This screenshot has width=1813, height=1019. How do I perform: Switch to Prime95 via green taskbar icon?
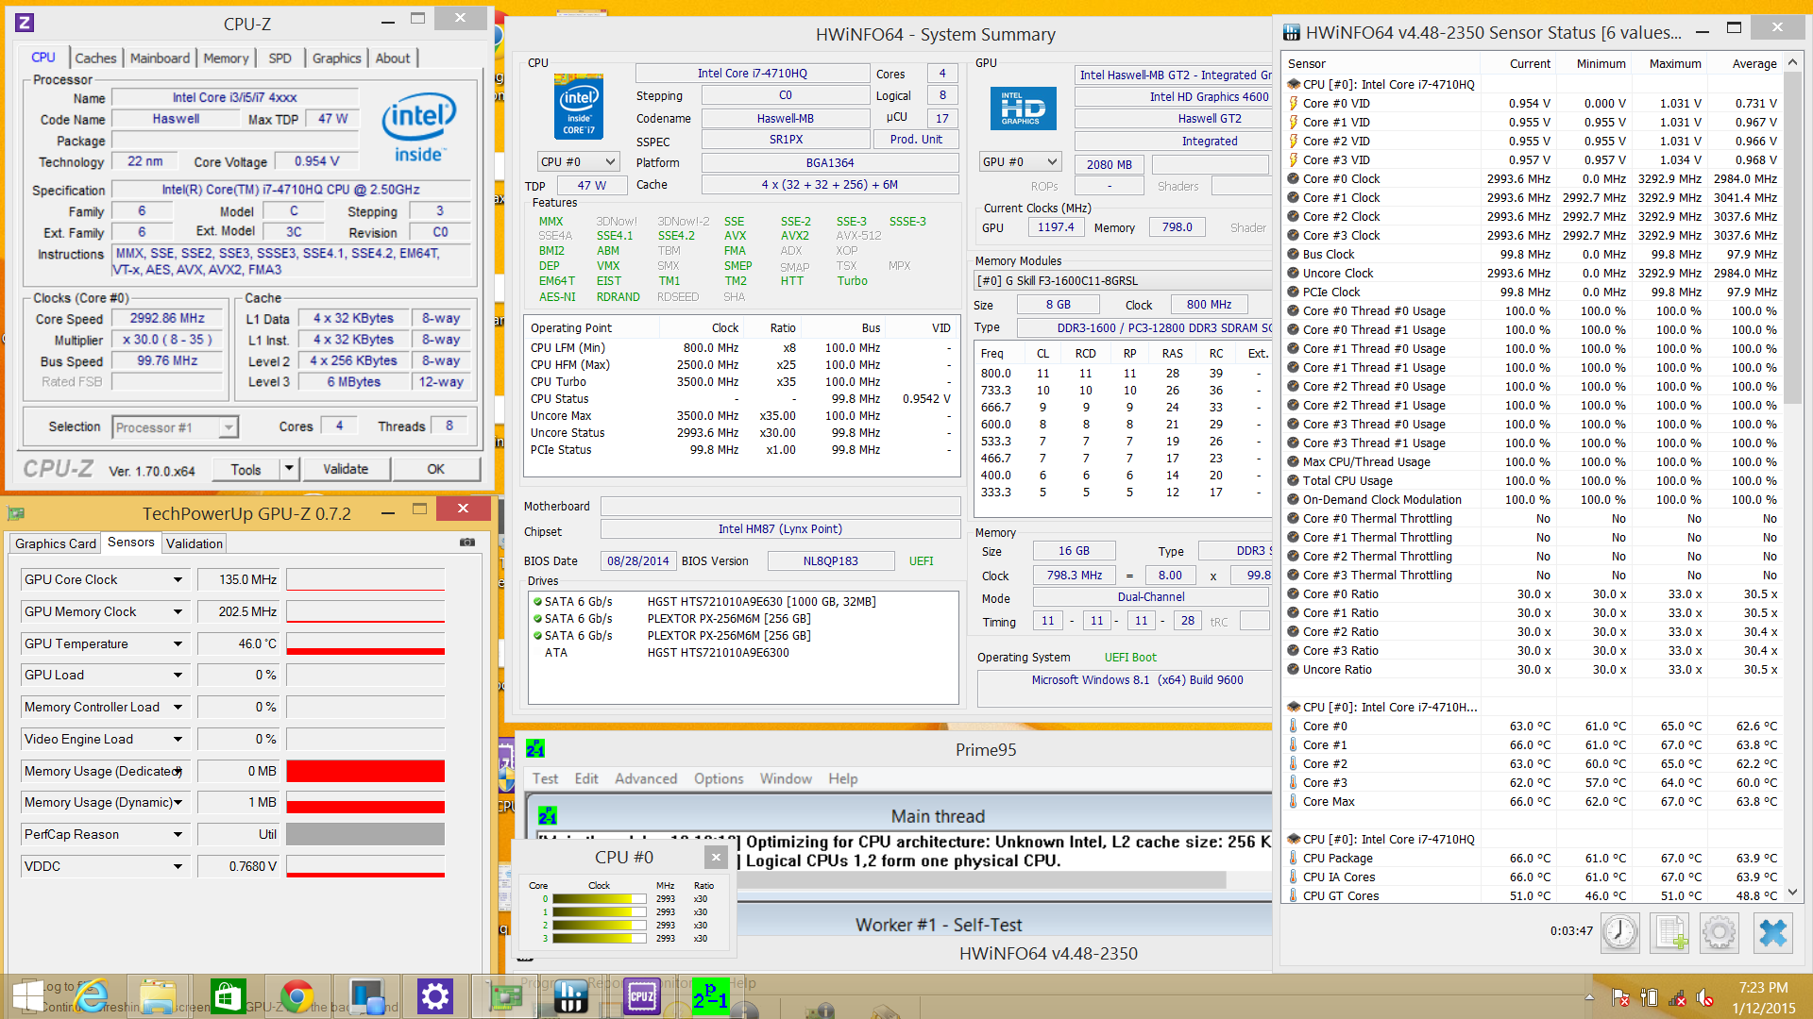click(x=710, y=996)
